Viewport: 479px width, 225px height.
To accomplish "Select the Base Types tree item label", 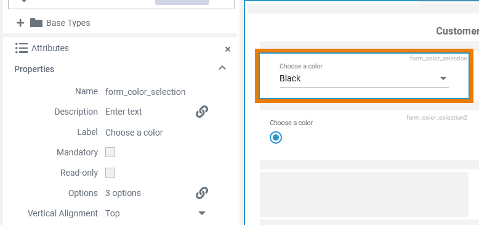I will (x=68, y=23).
